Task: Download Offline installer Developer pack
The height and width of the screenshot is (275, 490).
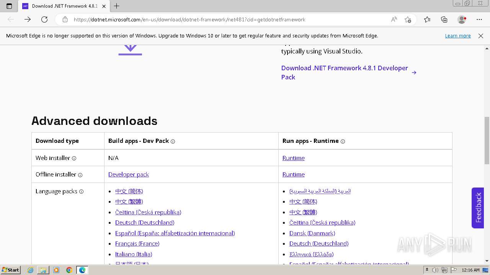Action: point(129,175)
